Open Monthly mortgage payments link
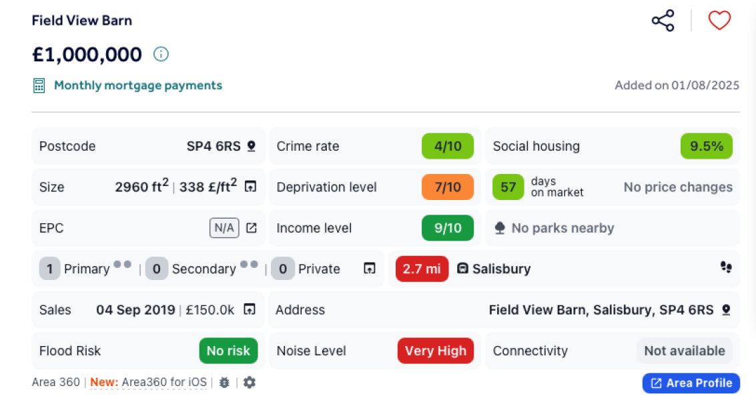756x400 pixels. tap(138, 85)
